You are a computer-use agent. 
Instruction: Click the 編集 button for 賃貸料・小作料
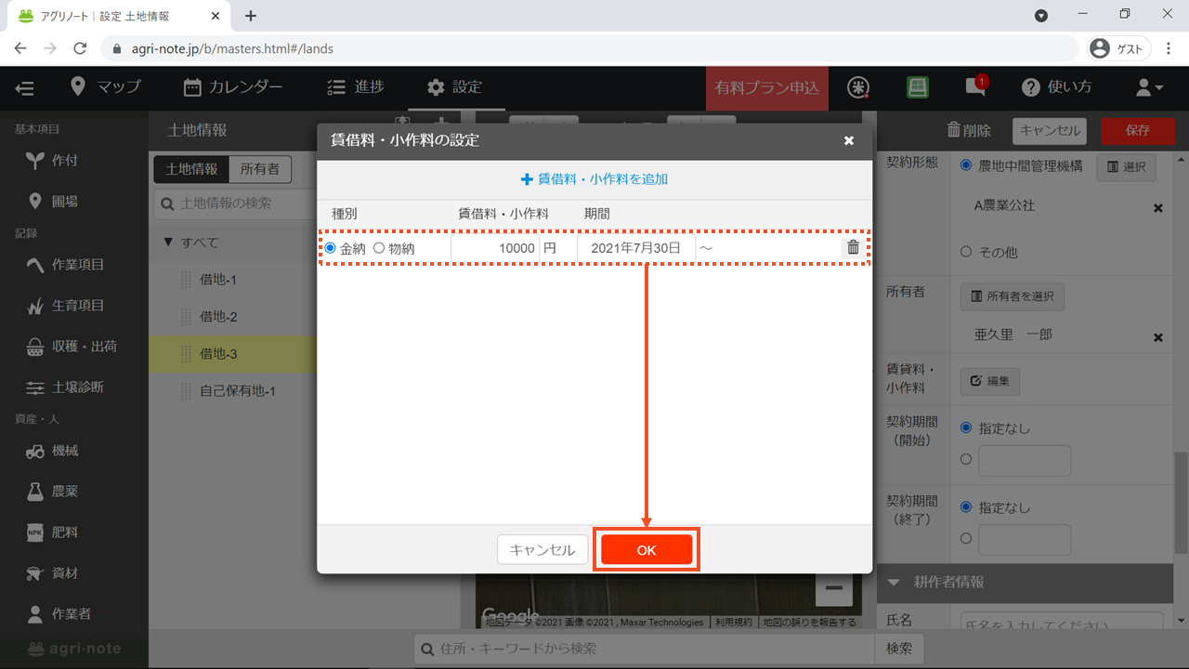(x=990, y=381)
